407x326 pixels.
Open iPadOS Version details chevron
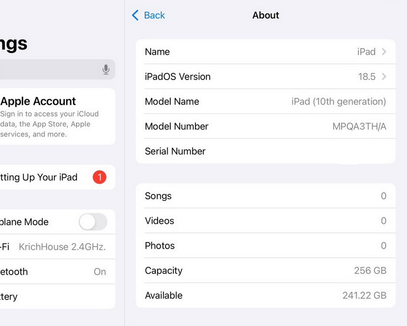click(384, 76)
